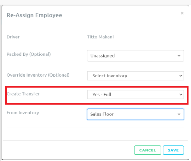Screen dimensions: 191x161
Task: Click the Cancel button
Action: [x=147, y=150]
